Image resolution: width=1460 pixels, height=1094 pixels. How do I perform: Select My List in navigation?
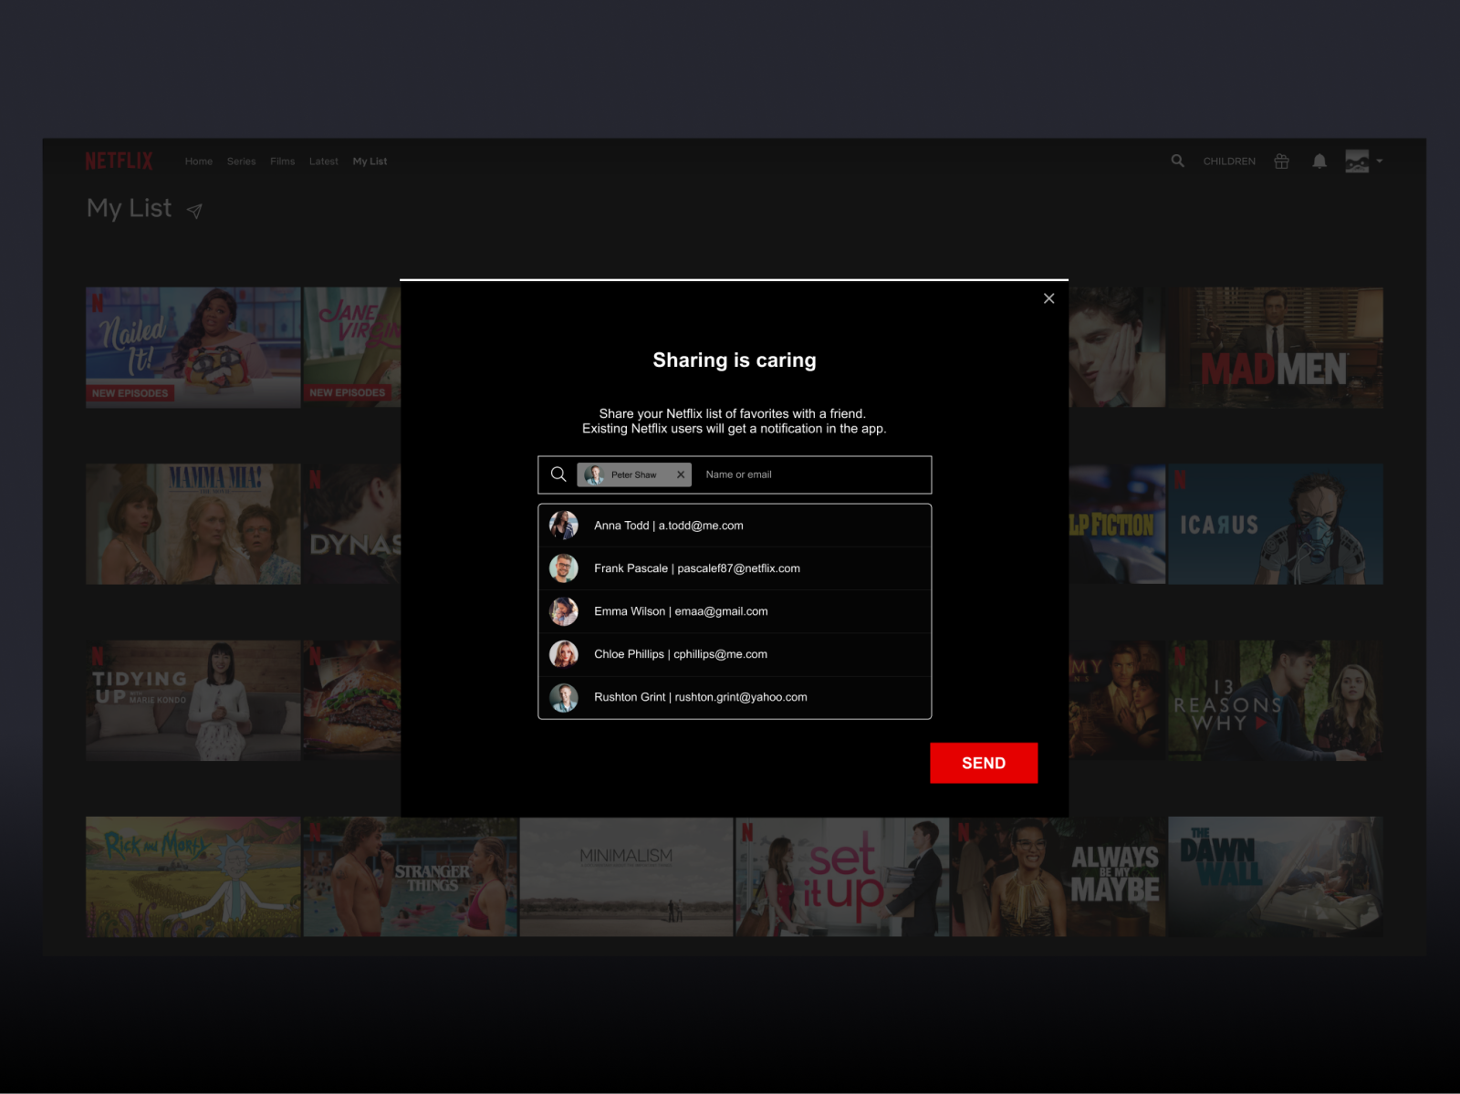[370, 161]
